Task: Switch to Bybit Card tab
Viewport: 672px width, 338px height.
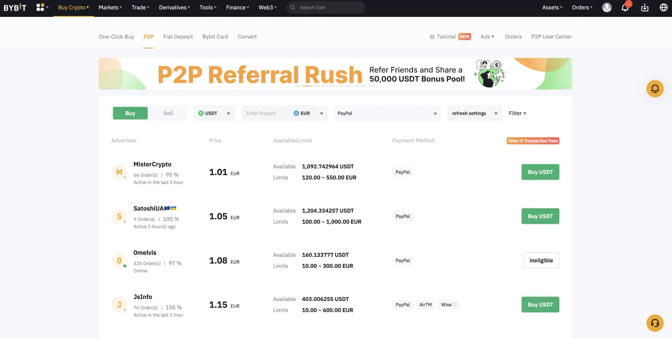Action: click(215, 37)
